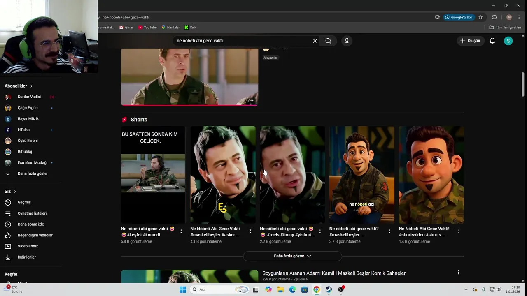Open Haritalar bookmark
Image resolution: width=527 pixels, height=296 pixels.
pyautogui.click(x=170, y=27)
